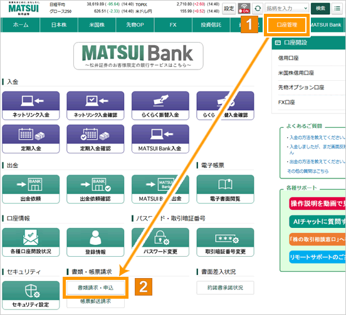Open FAQ 入金しましたが、まだ画面反映

click(x=317, y=150)
